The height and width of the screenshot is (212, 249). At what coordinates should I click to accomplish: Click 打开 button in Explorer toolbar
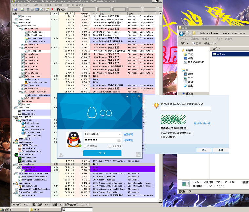[x=197, y=44]
